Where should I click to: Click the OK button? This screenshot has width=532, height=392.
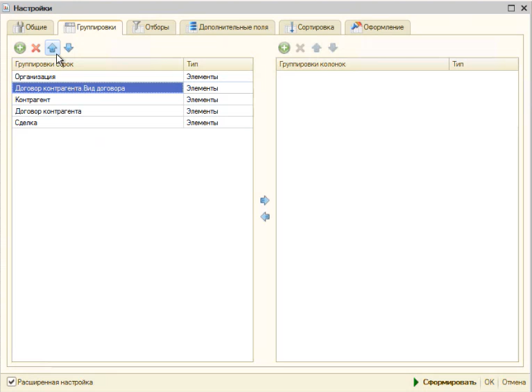pos(489,382)
